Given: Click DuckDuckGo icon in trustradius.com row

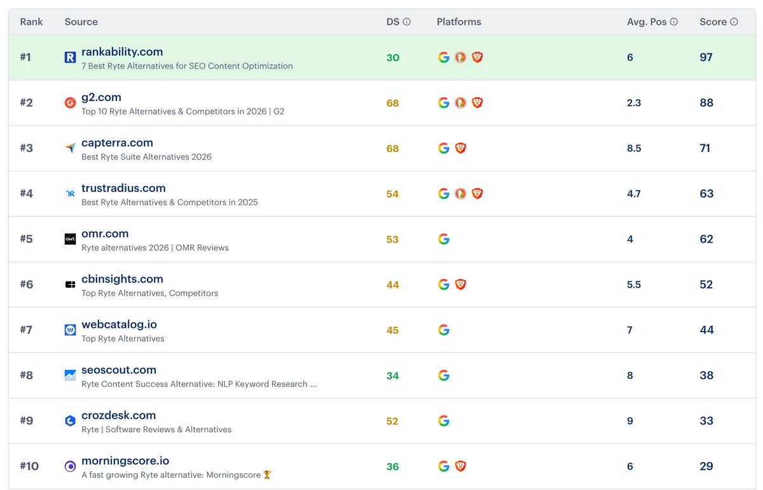Looking at the screenshot, I should (x=460, y=193).
